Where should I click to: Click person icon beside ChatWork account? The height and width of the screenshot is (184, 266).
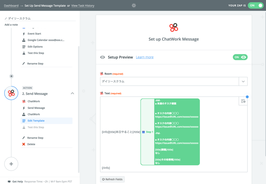(x=24, y=115)
